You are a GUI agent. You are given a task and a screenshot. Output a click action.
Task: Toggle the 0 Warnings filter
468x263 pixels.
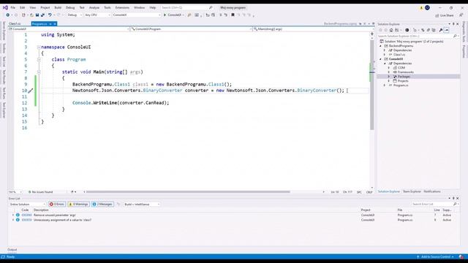78,205
